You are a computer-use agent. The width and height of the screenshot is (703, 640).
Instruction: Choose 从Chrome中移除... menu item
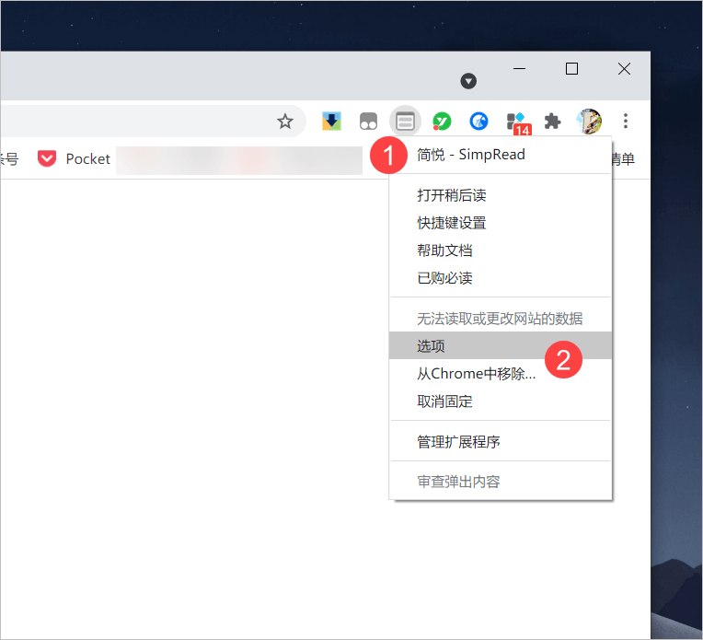tap(501, 373)
